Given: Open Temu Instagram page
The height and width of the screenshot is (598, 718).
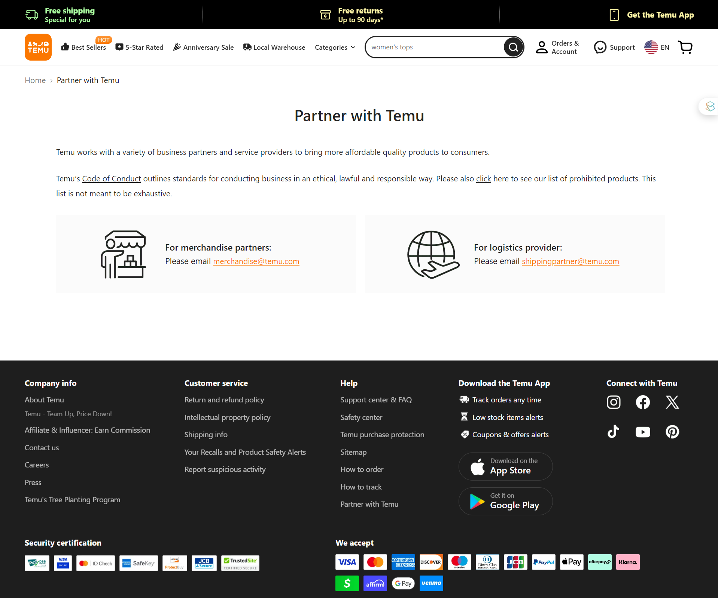Looking at the screenshot, I should pos(614,402).
